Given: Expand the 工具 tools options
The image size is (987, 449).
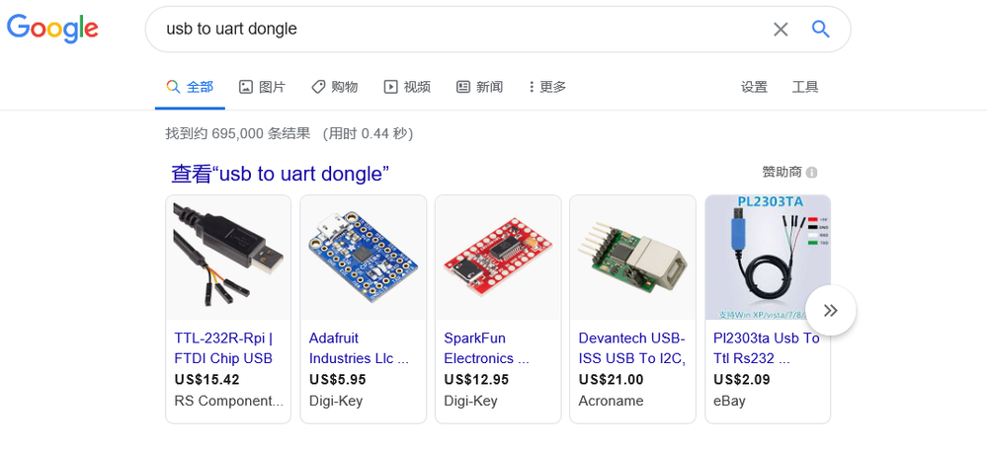Looking at the screenshot, I should 805,87.
